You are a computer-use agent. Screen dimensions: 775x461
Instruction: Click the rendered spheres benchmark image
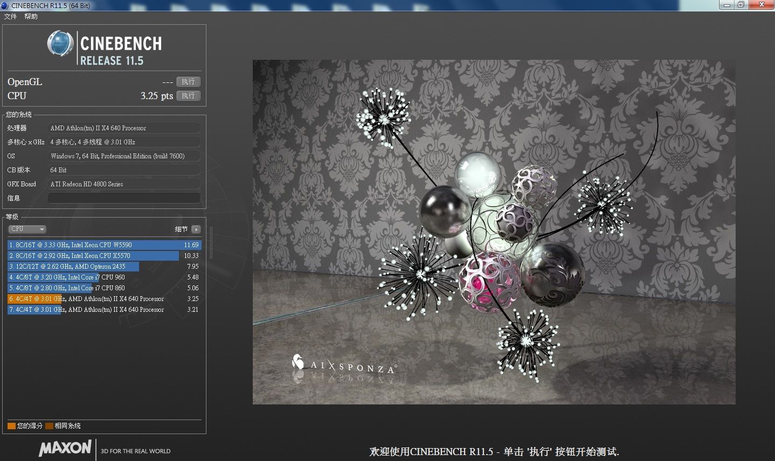[494, 232]
